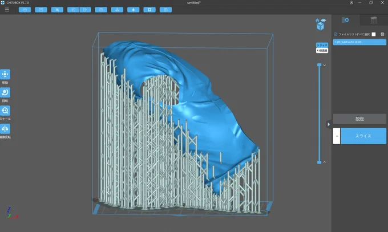This screenshot has width=388, height=232.
Task: Click the layer slider down chevron
Action: pos(325,65)
